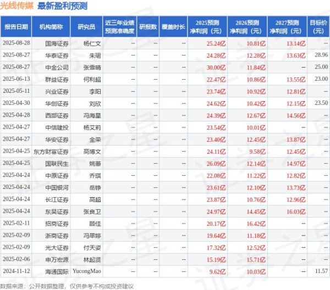Click the 近三年业绩预测准确度 column header
Screen dimensions: 330x290
coord(119,27)
